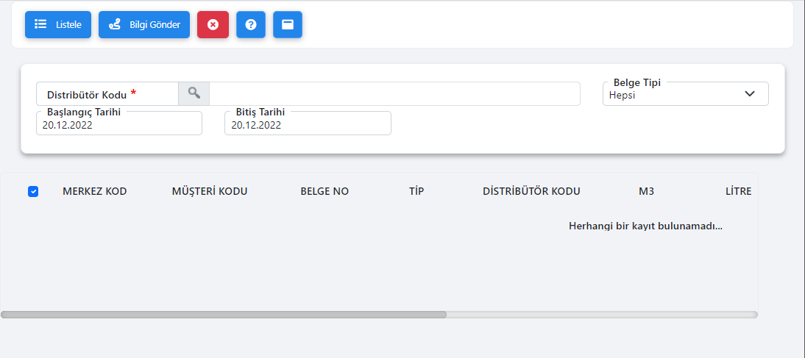This screenshot has width=805, height=358.
Task: Click the share icon on Bilgi Gönder
Action: pos(115,24)
